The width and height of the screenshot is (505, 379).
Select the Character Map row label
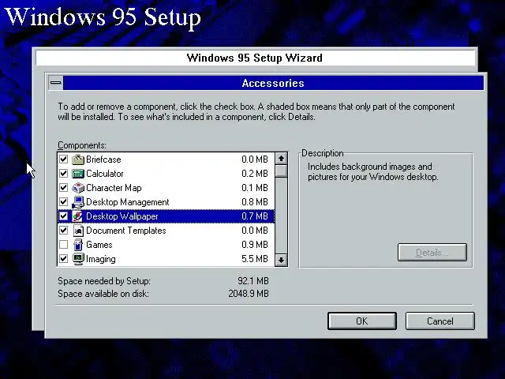[x=114, y=188]
